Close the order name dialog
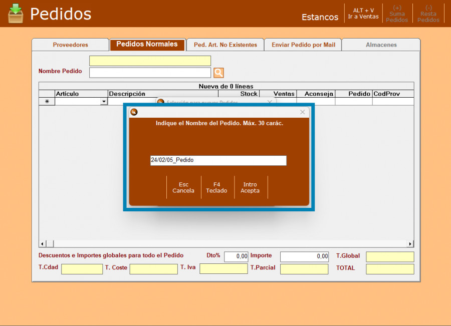 pyautogui.click(x=302, y=112)
